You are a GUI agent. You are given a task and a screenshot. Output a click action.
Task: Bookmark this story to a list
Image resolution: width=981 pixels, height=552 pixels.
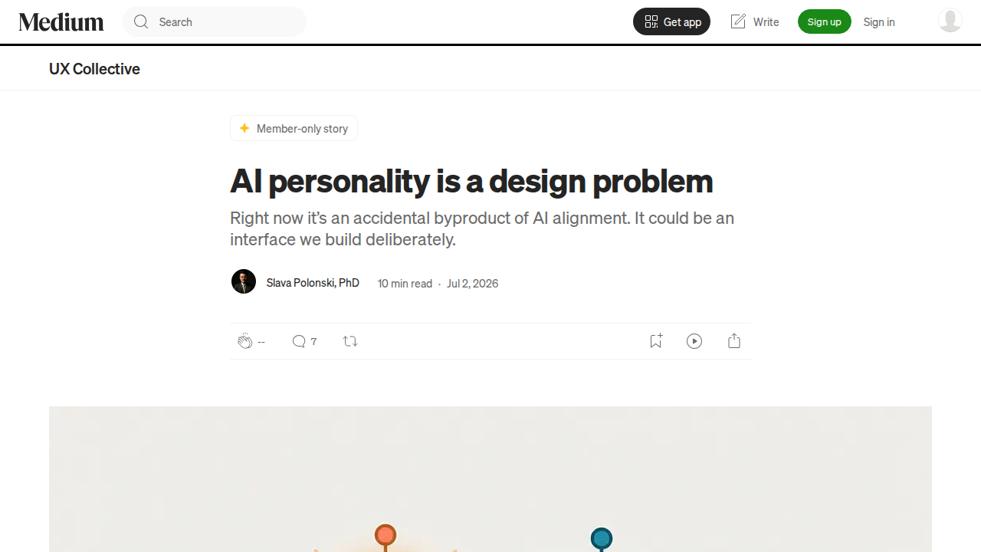pos(655,341)
